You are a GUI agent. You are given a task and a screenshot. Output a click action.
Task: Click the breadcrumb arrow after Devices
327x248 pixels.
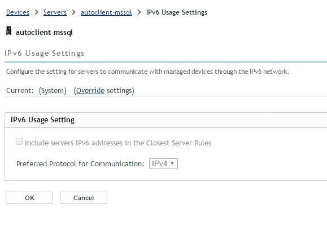point(37,12)
